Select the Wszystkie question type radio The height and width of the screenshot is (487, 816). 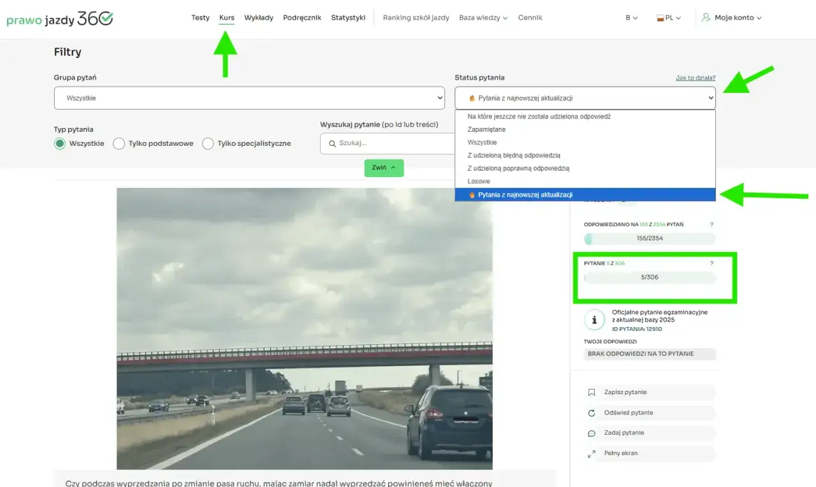click(60, 143)
